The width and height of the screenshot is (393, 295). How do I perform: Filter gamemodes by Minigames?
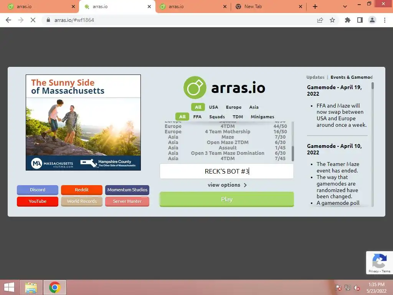(263, 117)
